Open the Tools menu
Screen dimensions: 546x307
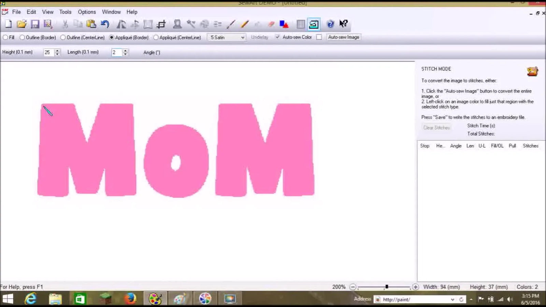pos(65,12)
